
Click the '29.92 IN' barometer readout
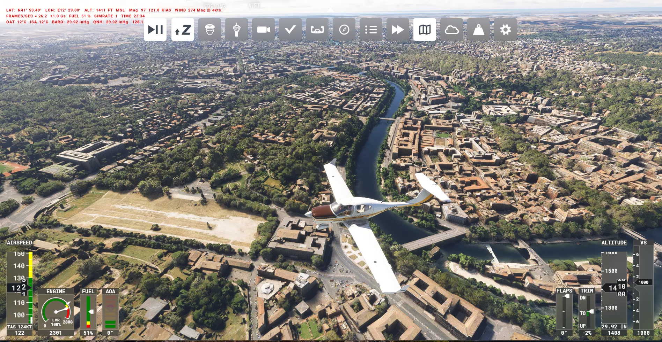coord(614,327)
